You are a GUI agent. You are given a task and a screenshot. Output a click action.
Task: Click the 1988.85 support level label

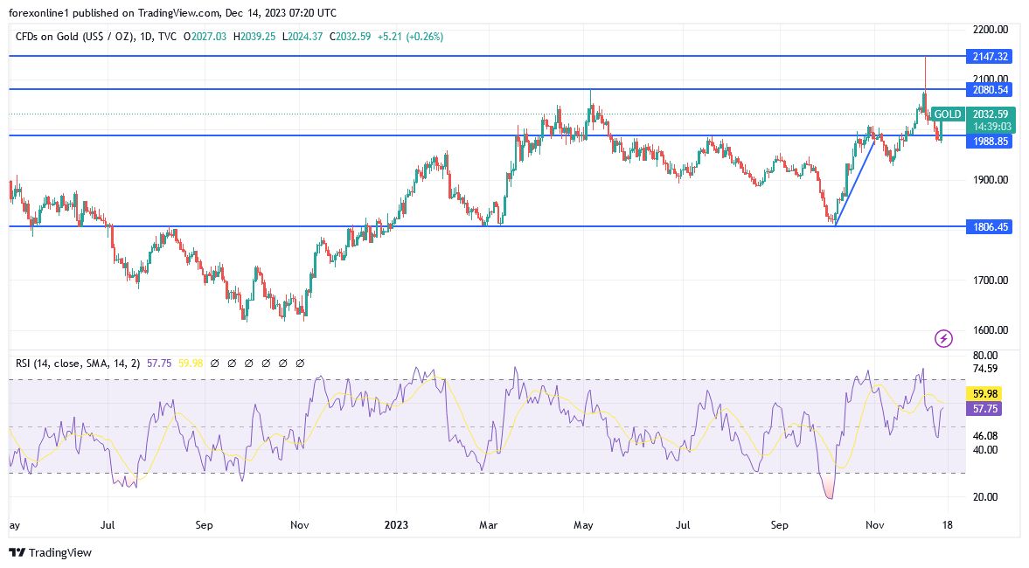[x=991, y=141]
